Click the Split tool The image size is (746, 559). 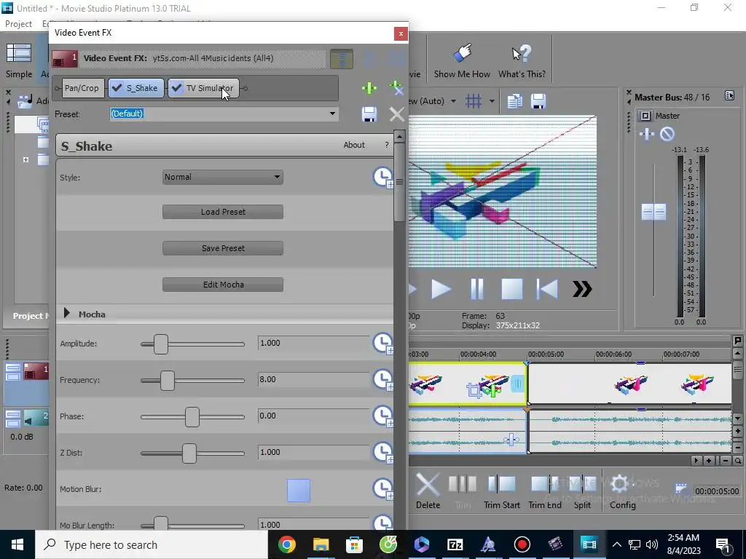click(x=582, y=491)
